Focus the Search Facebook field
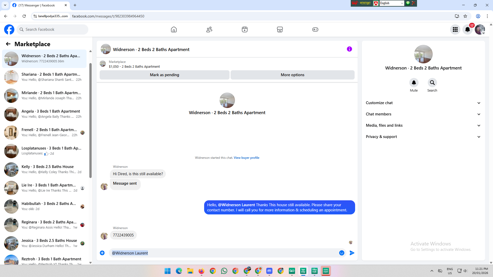 [53, 29]
